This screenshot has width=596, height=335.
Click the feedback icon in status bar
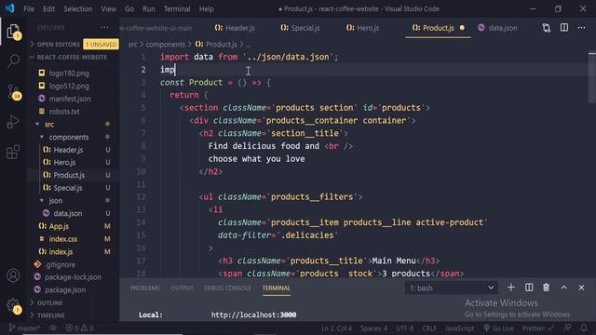point(567,328)
